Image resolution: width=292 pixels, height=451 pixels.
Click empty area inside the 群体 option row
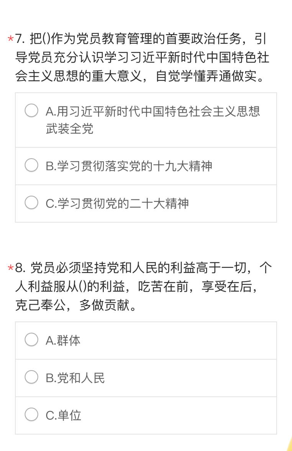pyautogui.click(x=178, y=340)
